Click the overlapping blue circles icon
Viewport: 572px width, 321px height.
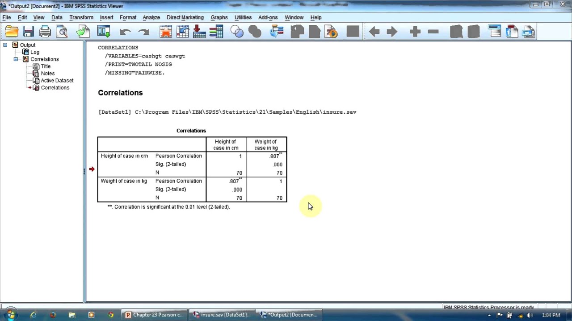point(237,32)
